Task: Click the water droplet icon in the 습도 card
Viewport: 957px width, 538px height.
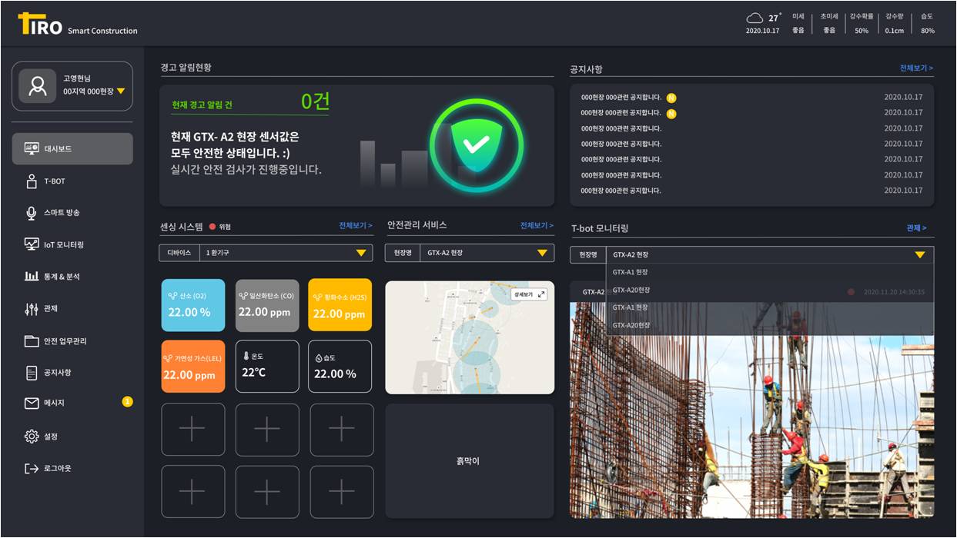Action: (x=319, y=357)
